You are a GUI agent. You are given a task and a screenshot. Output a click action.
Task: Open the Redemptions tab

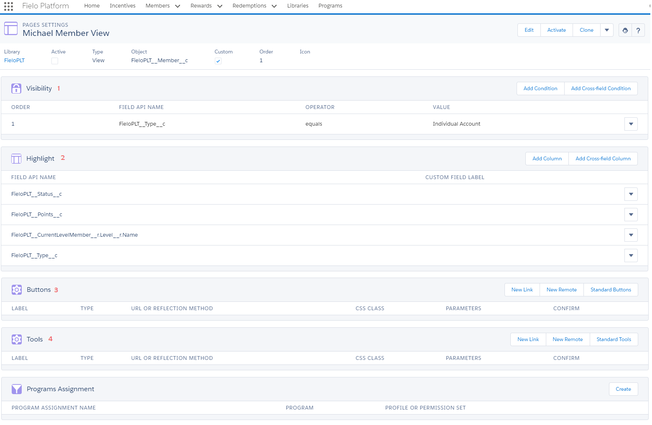250,6
